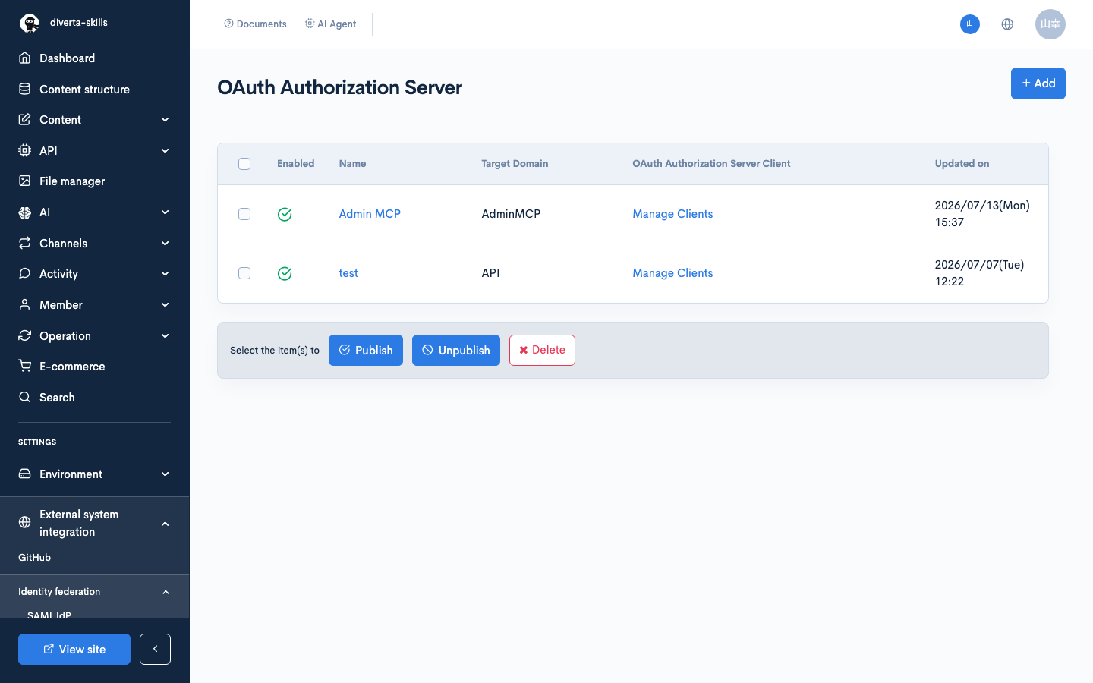Tick the Admin MCP row checkbox
Screen dimensions: 1093x683
[x=244, y=214]
